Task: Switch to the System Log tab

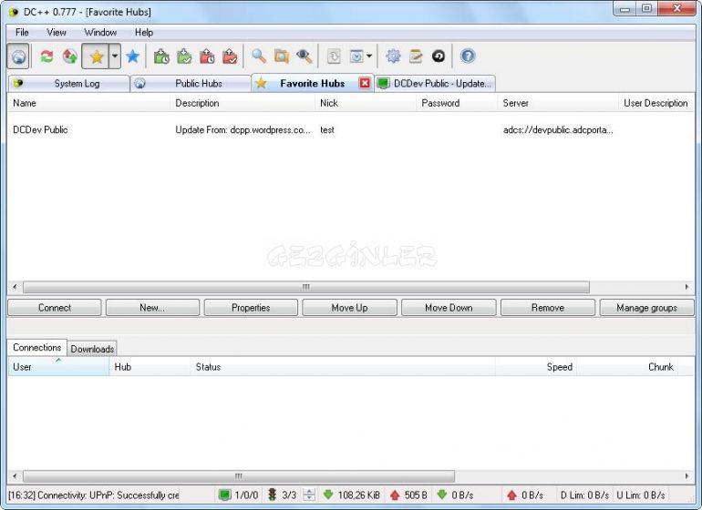Action: (x=69, y=84)
